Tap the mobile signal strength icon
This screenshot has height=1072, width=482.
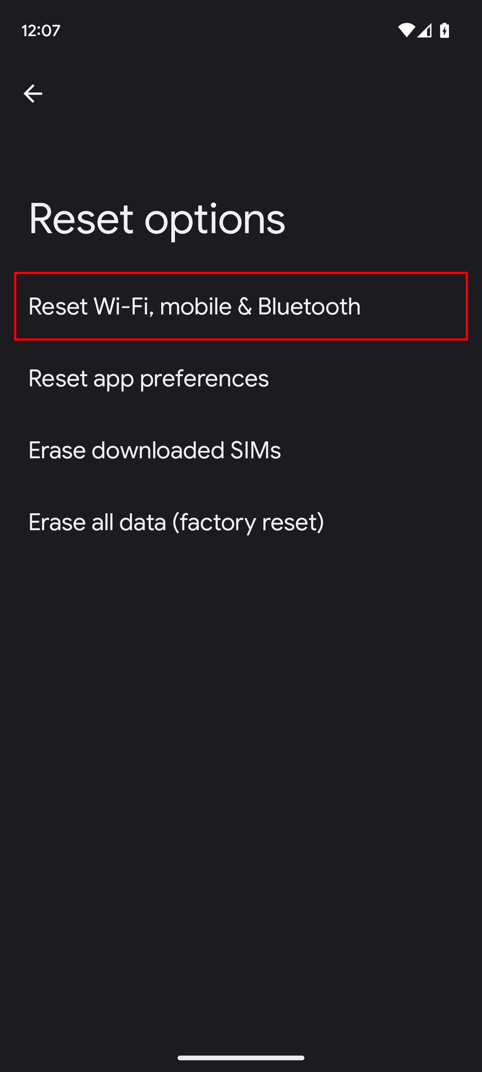pyautogui.click(x=425, y=30)
